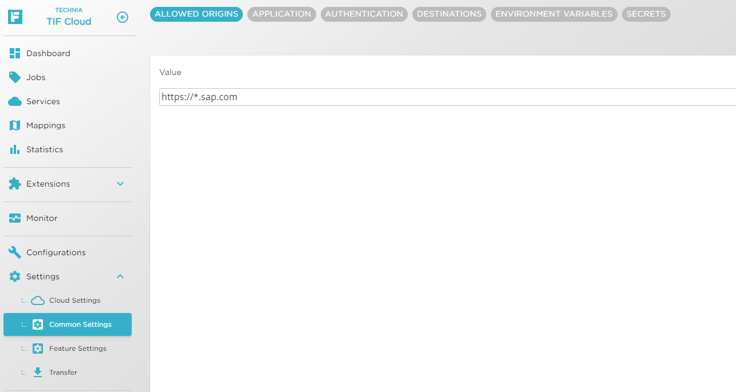This screenshot has width=736, height=392.
Task: Select Common Settings in the sidebar
Action: [80, 324]
